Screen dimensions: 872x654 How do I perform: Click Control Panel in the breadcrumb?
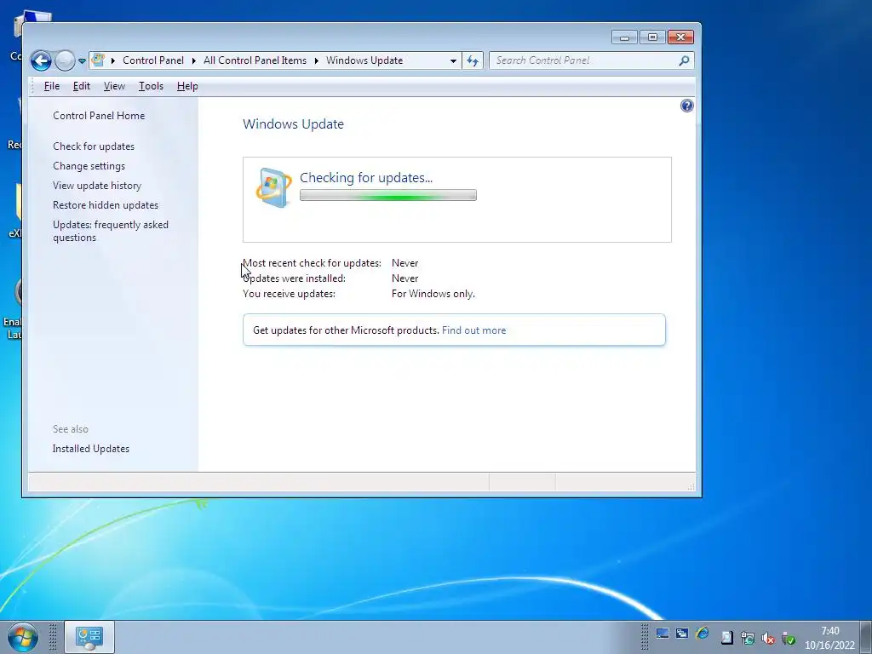click(x=153, y=60)
